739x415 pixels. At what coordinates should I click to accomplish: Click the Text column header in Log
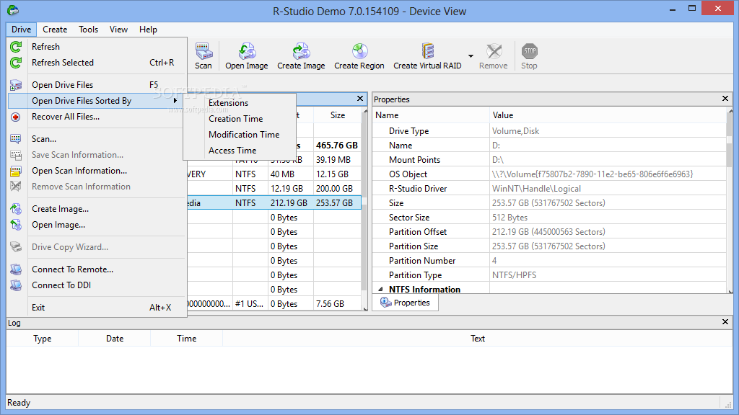pos(478,339)
